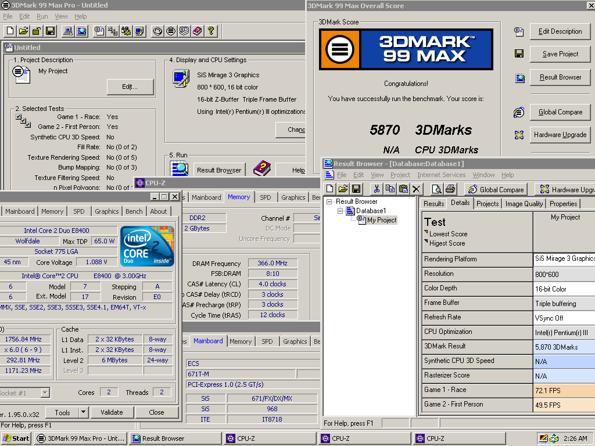Switch to Projects tab in Result Browser
The height and width of the screenshot is (446, 595).
click(488, 204)
